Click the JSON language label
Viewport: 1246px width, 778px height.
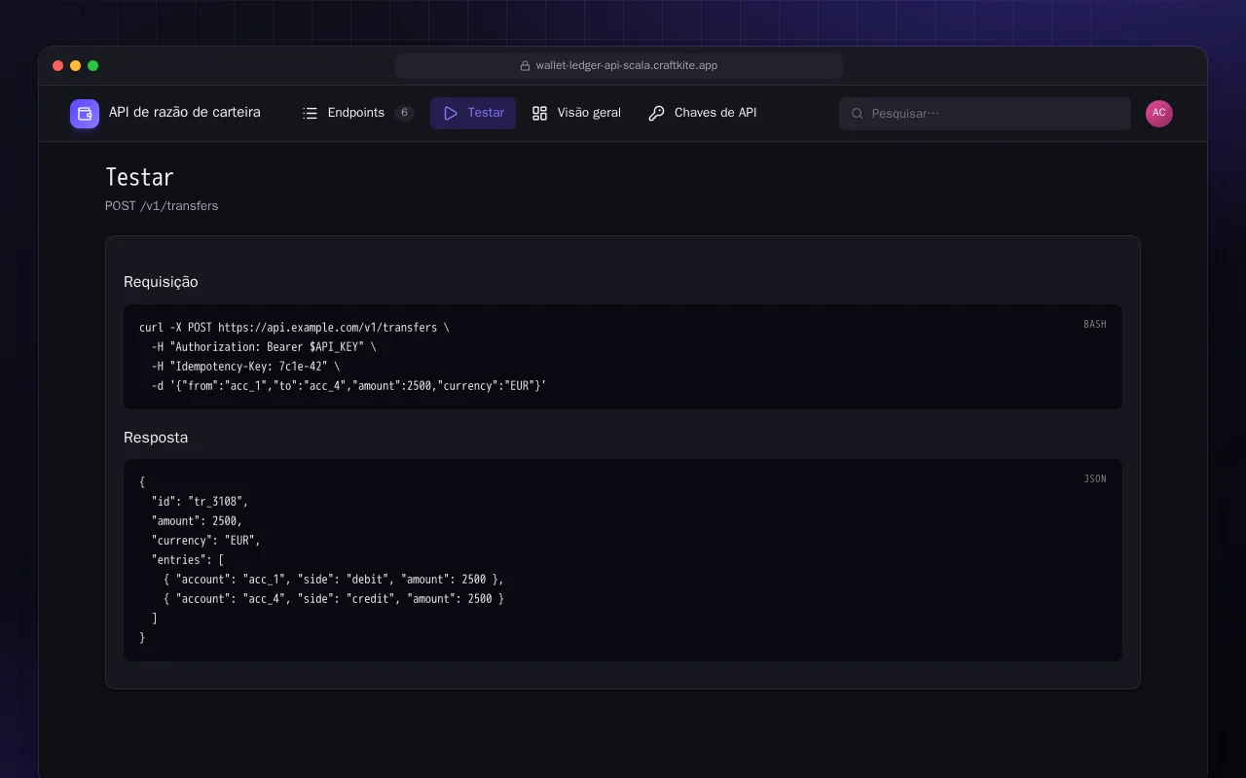pos(1095,478)
